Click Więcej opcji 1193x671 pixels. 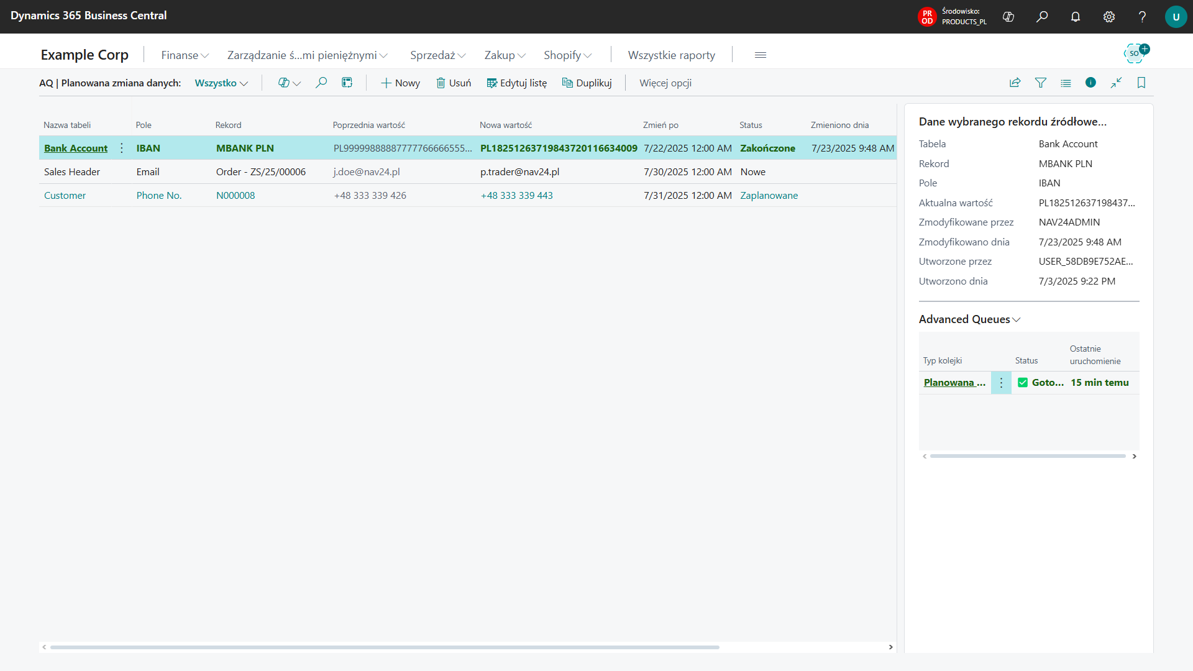665,83
